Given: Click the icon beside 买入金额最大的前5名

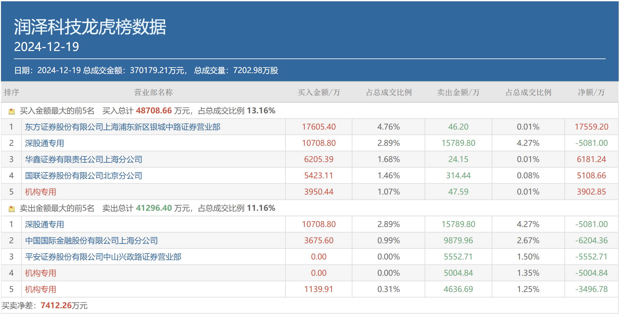Looking at the screenshot, I should [x=12, y=111].
